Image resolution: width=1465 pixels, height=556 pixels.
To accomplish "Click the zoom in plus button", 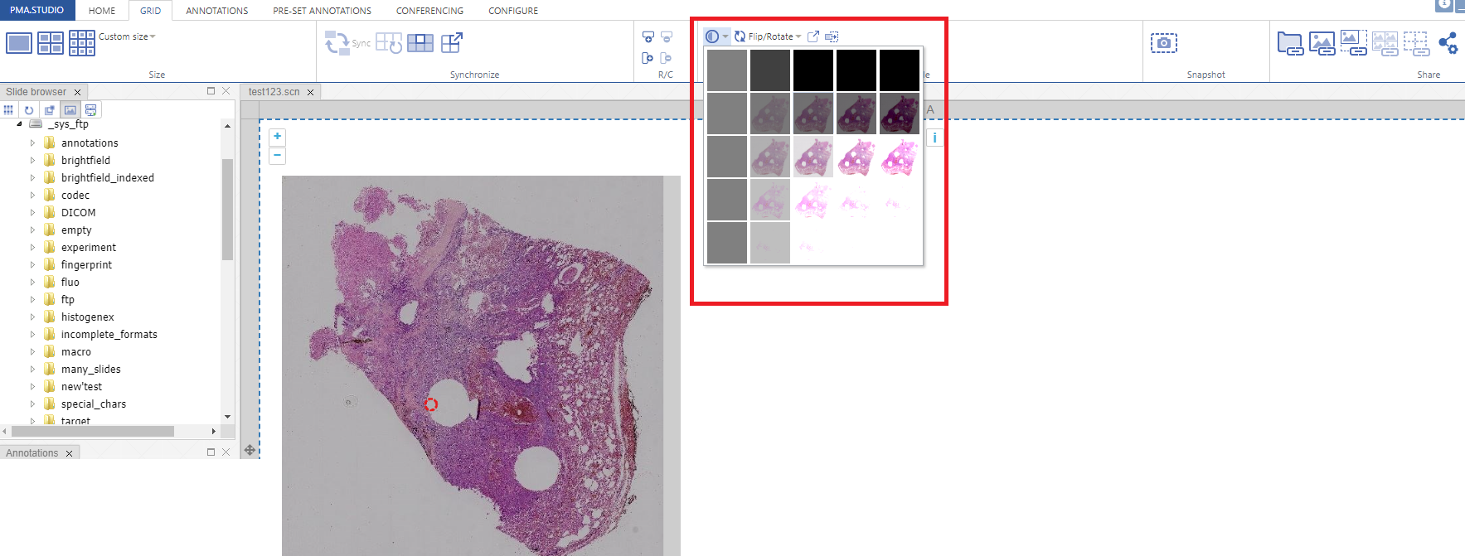I will coord(278,137).
